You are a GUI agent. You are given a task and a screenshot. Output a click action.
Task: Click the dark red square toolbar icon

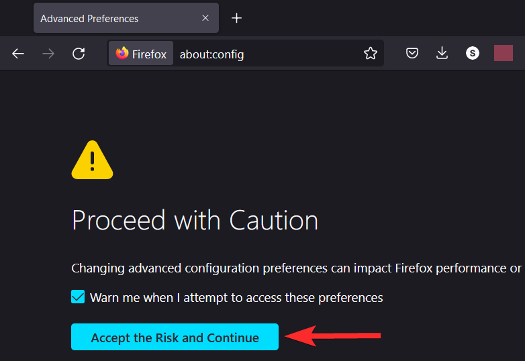[x=504, y=54]
